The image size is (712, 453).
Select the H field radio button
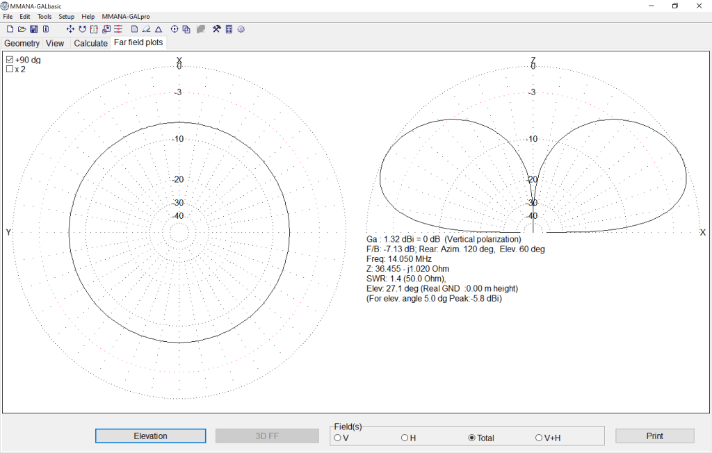tap(405, 438)
